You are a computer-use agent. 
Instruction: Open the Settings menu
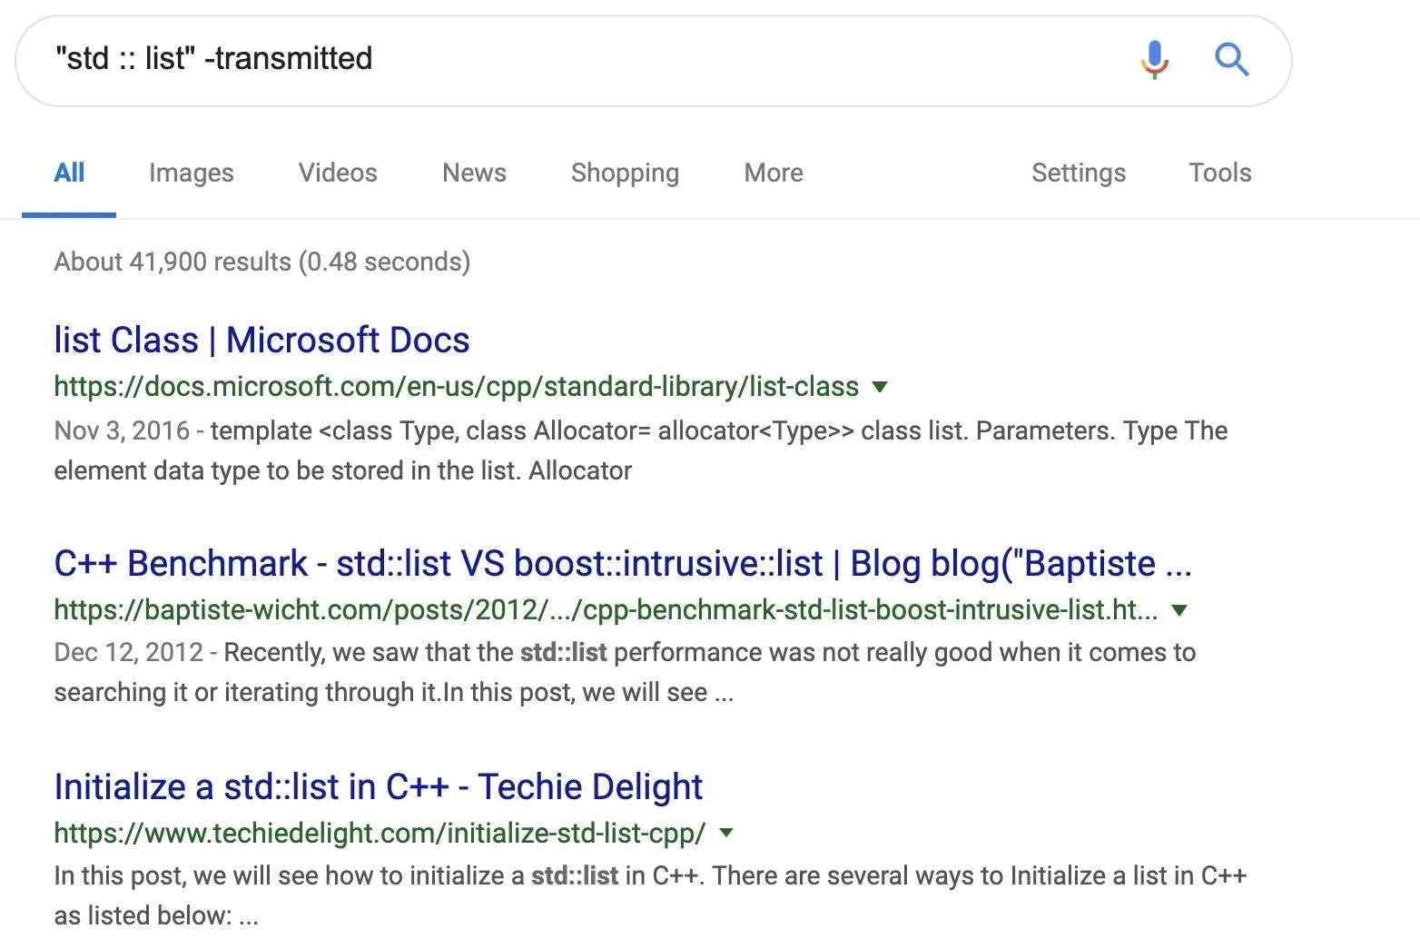click(1079, 173)
